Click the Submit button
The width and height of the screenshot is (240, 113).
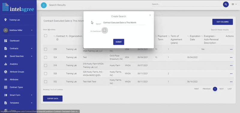pyautogui.click(x=118, y=42)
